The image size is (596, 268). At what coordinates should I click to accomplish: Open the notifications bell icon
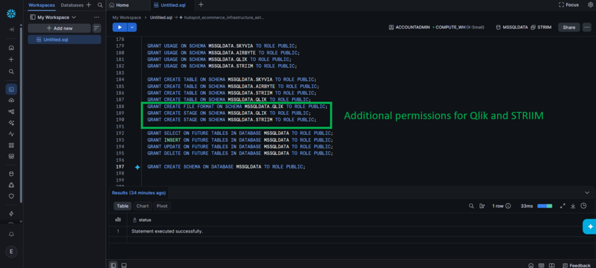coord(12,235)
